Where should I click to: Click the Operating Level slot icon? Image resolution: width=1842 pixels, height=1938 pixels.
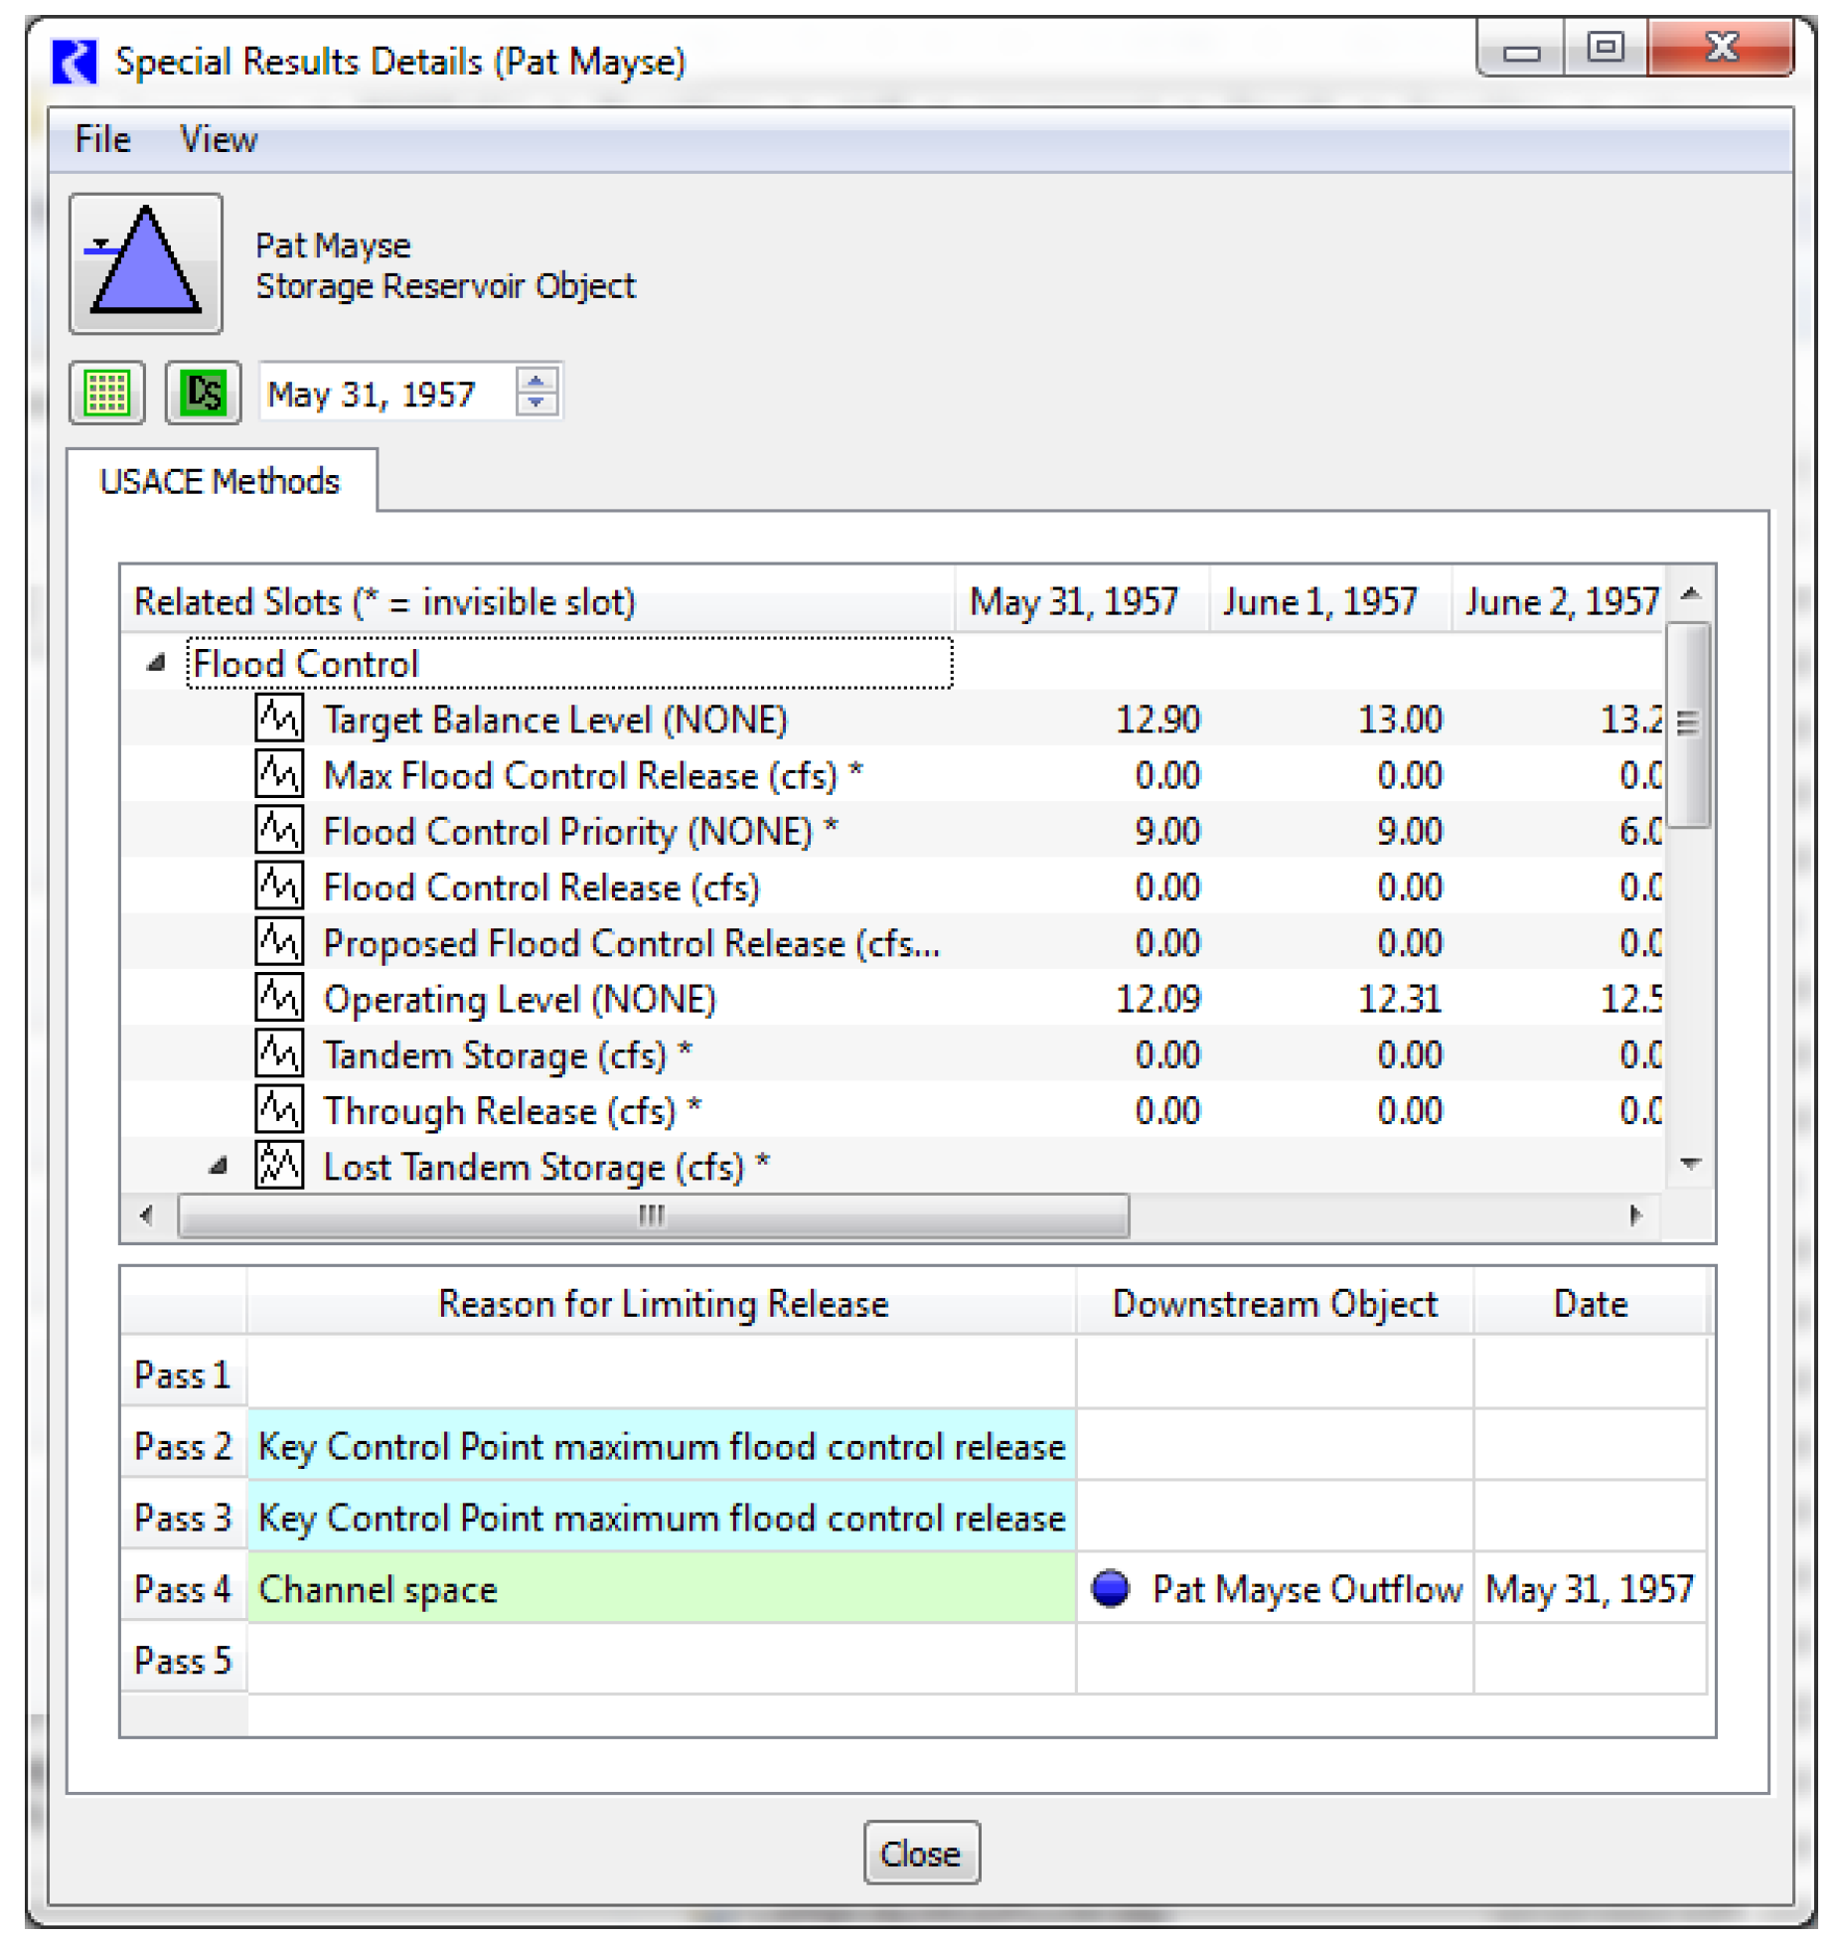(278, 998)
